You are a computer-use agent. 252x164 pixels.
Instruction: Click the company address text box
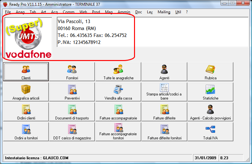pos(153,32)
